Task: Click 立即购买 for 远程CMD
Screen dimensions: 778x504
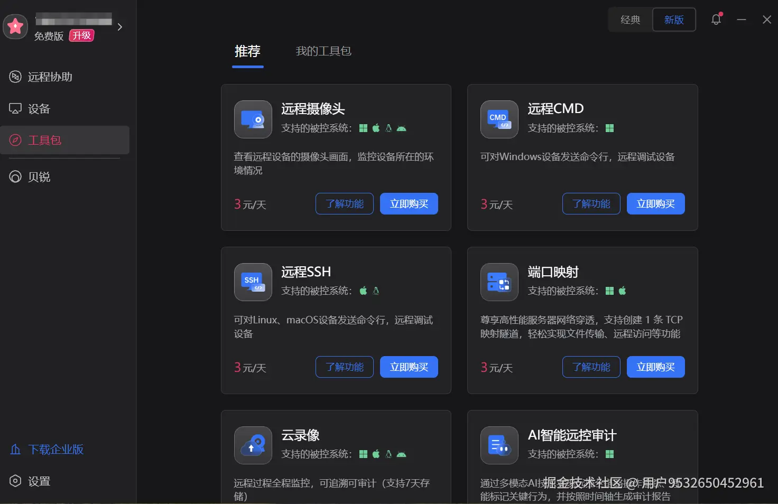Action: click(x=656, y=204)
